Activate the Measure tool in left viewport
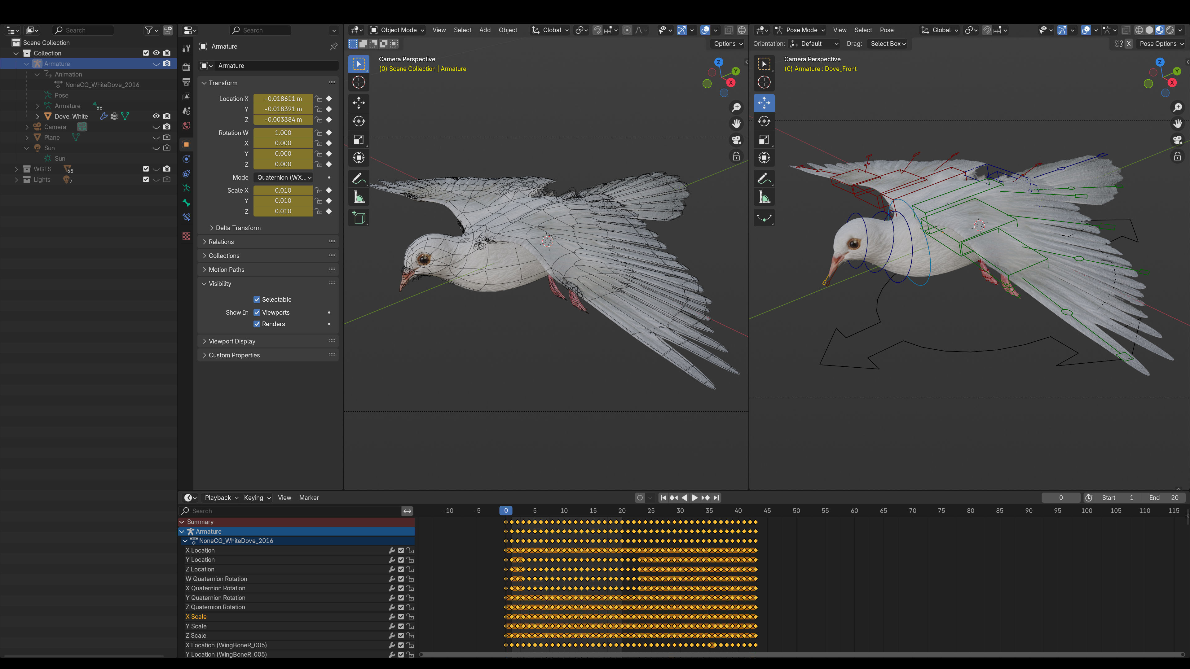Viewport: 1190px width, 669px height. pyautogui.click(x=359, y=198)
